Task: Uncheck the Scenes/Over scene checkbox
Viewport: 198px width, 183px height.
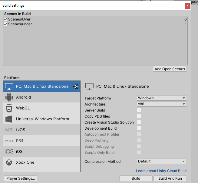Action: [5, 19]
